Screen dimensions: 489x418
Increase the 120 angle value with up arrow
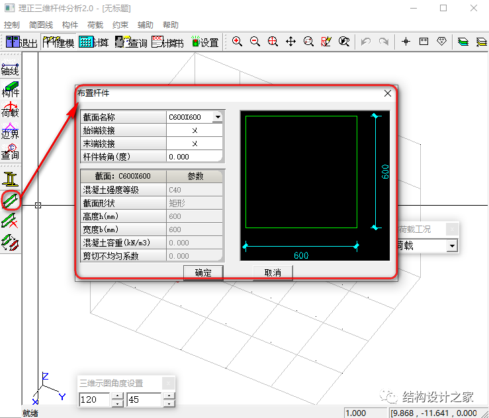[117, 396]
